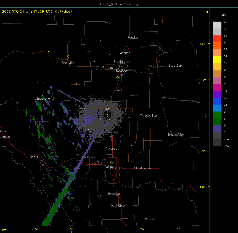Click the Blackfalds city label
The height and width of the screenshot is (233, 238).
122,62
